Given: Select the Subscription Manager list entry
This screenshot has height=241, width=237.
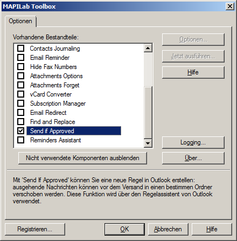Looking at the screenshot, I should (58, 104).
